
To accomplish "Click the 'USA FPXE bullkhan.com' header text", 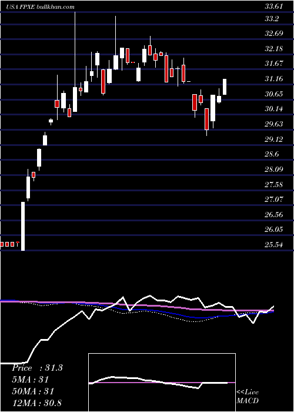I will coord(40,7).
